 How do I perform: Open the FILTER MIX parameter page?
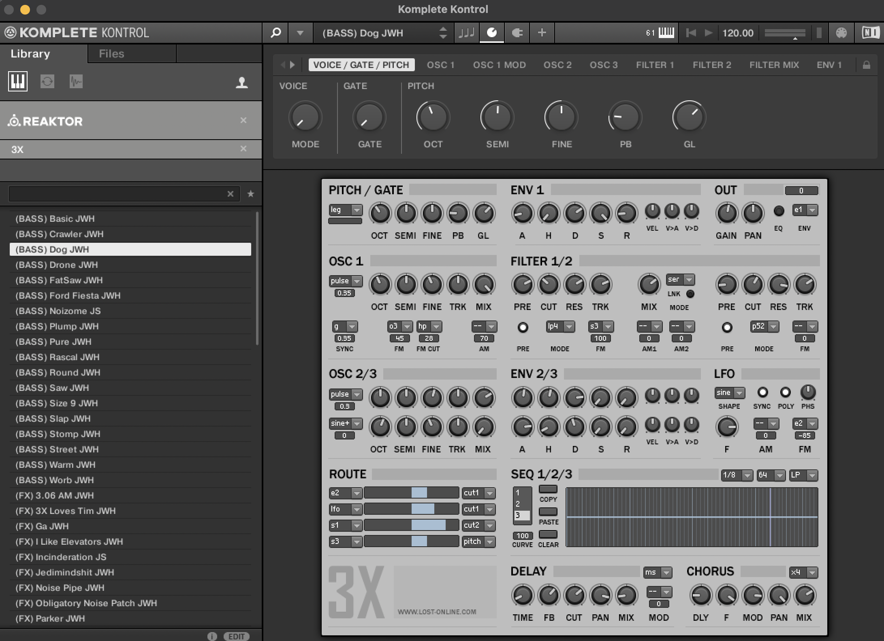pos(774,65)
